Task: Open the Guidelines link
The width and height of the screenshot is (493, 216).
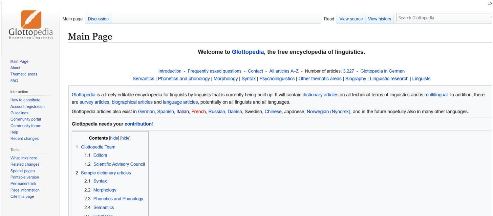Action: click(x=19, y=113)
